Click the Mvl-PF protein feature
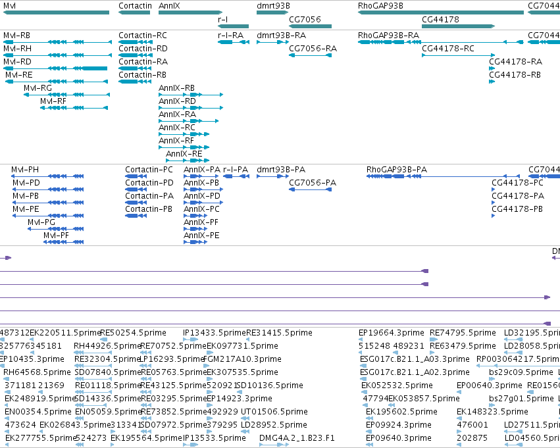Image resolution: width=560 pixels, height=448 pixels. click(64, 242)
